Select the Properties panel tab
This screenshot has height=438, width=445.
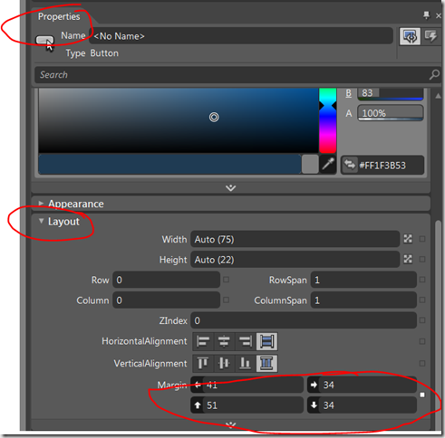tap(59, 16)
